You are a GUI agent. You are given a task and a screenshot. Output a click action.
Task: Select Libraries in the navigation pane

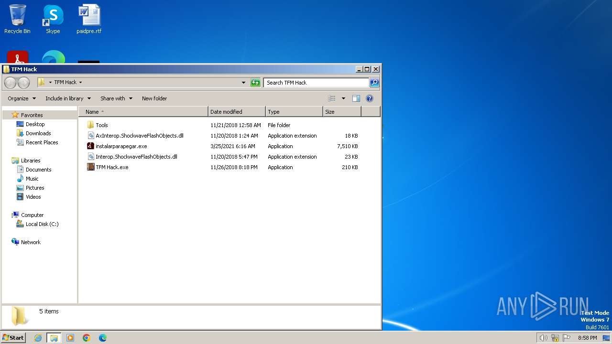coord(31,161)
